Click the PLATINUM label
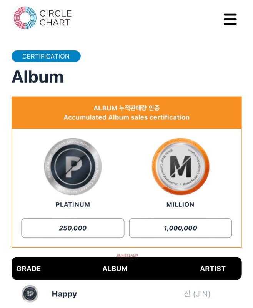 73,204
